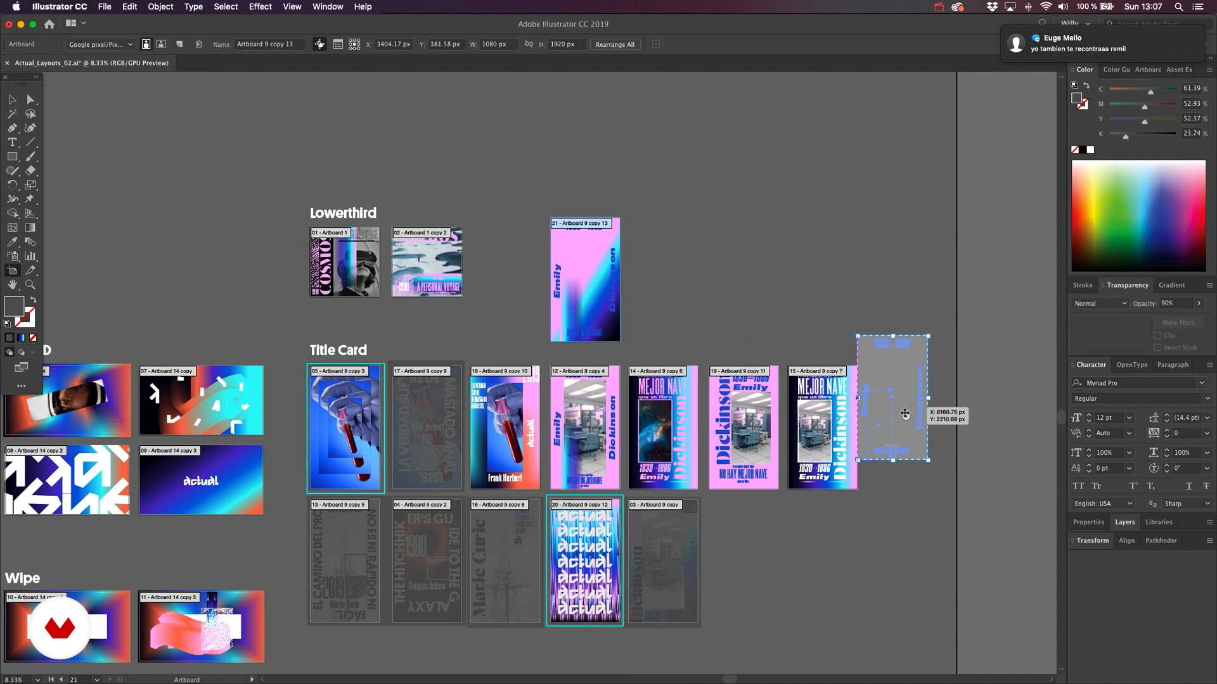Select the Direct Selection tool
Image resolution: width=1217 pixels, height=684 pixels.
pos(30,99)
